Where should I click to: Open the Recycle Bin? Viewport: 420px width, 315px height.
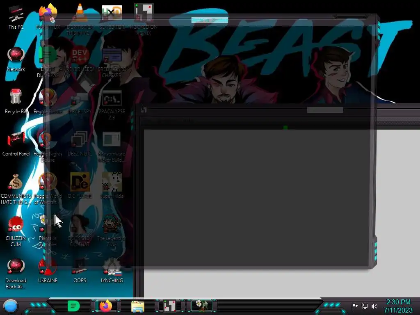(x=16, y=102)
